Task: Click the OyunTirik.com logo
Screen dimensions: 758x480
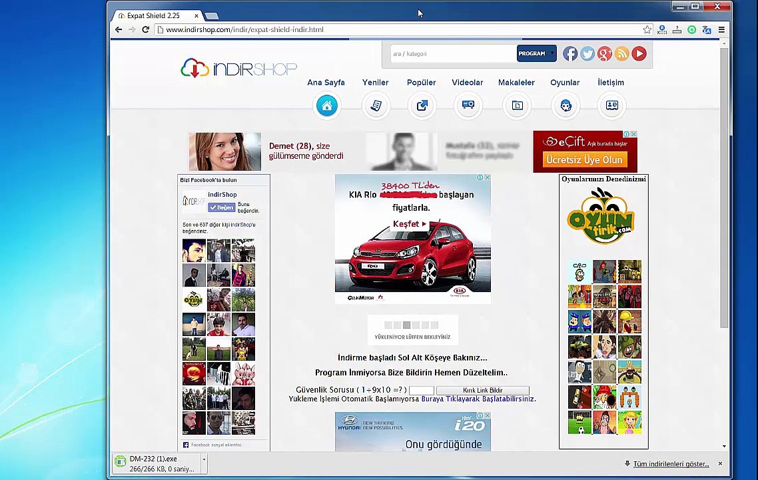Action: [x=601, y=216]
